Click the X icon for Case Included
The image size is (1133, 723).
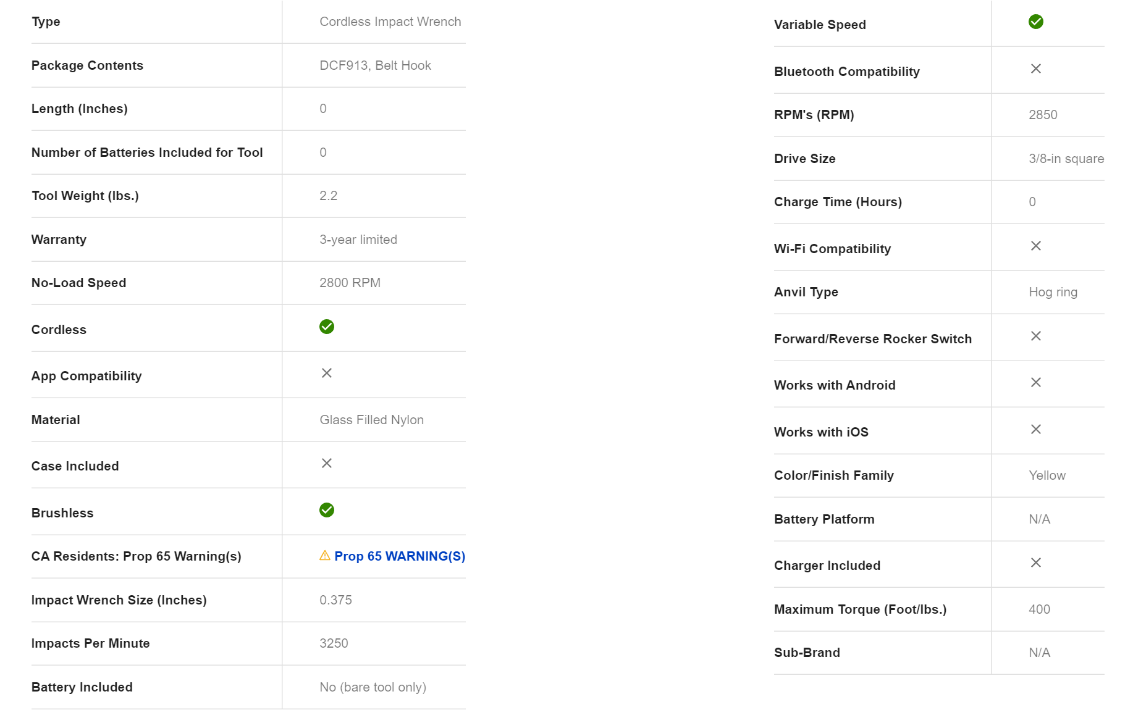(x=327, y=463)
